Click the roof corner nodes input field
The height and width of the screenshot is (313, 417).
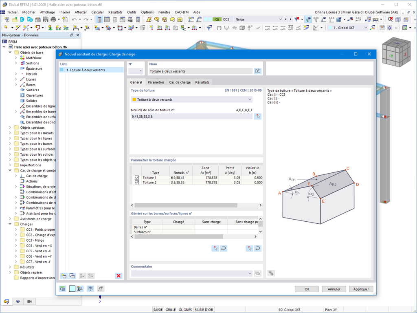191,116
